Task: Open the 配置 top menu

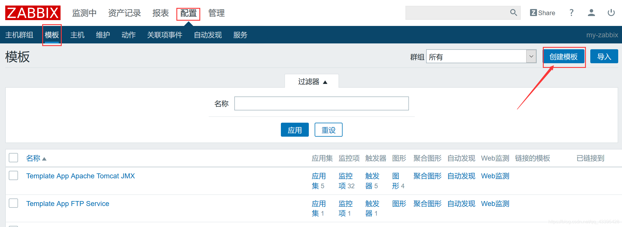Action: [x=188, y=13]
